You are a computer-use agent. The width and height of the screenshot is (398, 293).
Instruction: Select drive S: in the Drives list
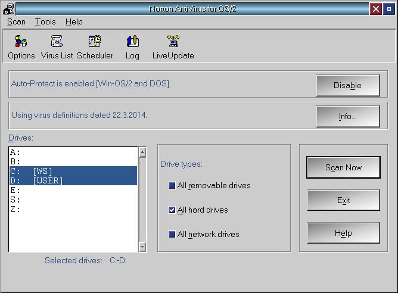coord(73,200)
